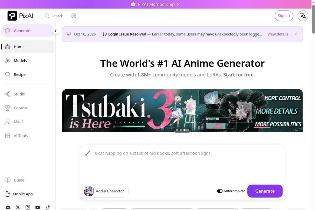
Task: Open the Tsubaki 3 promotional banner
Action: click(x=182, y=110)
